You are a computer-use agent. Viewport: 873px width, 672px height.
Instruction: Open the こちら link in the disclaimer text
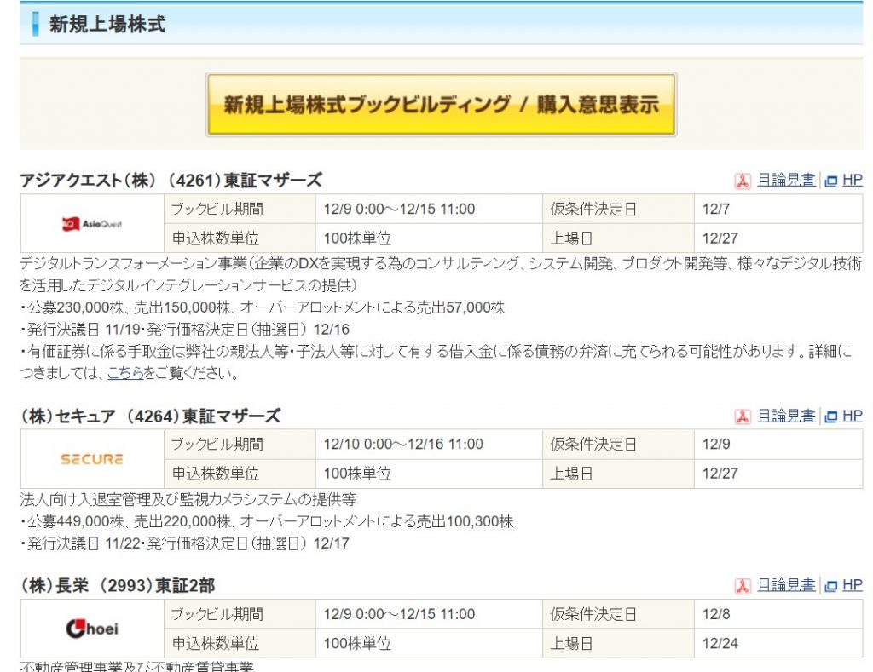(x=124, y=371)
